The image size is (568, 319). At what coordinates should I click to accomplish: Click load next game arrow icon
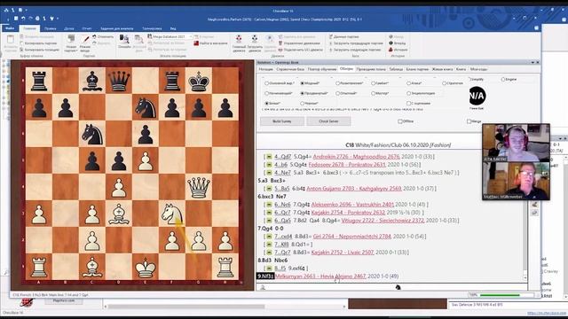331,50
